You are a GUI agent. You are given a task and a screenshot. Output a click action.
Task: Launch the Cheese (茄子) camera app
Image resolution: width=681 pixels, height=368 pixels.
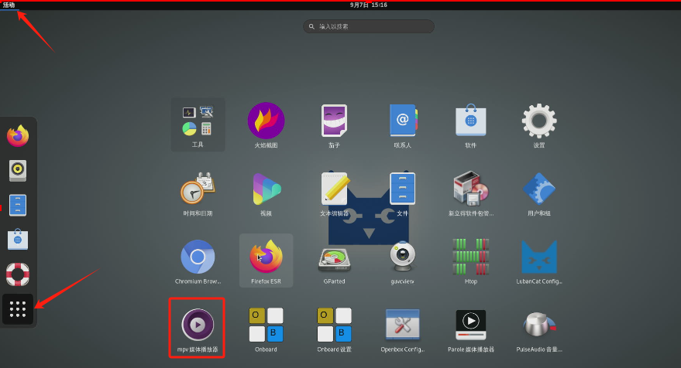pos(334,121)
